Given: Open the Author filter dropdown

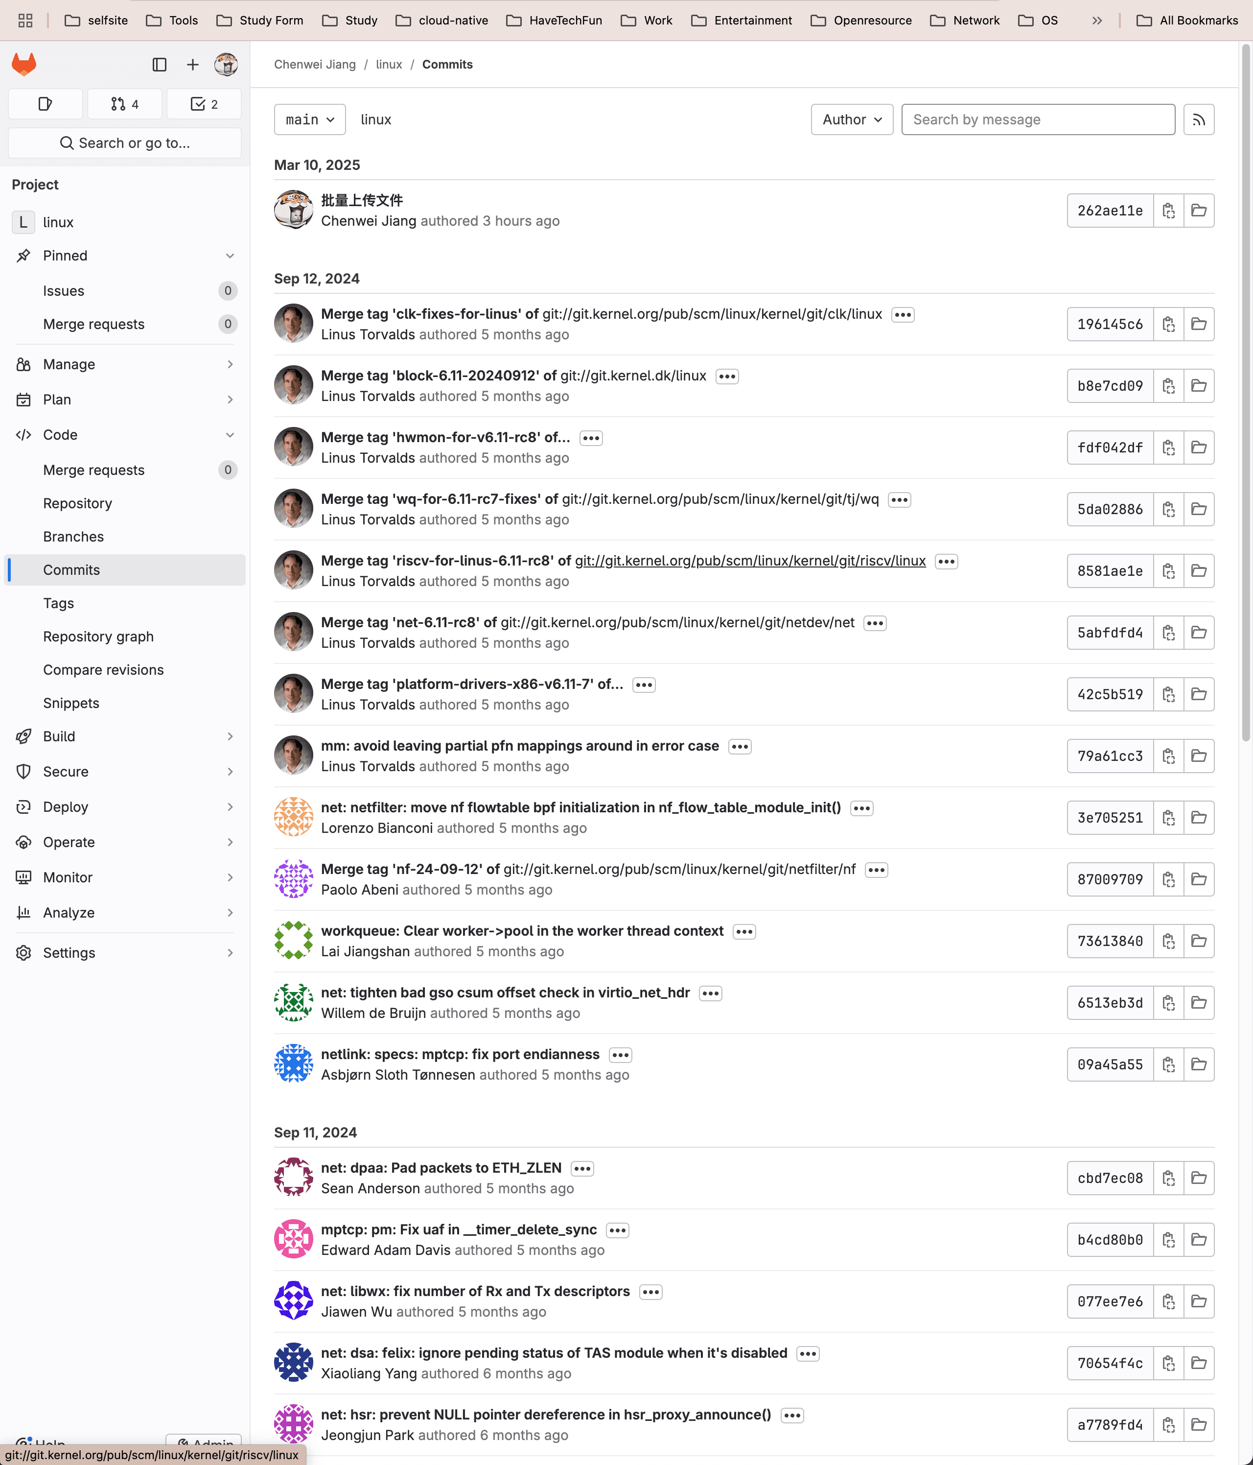Looking at the screenshot, I should pos(852,119).
